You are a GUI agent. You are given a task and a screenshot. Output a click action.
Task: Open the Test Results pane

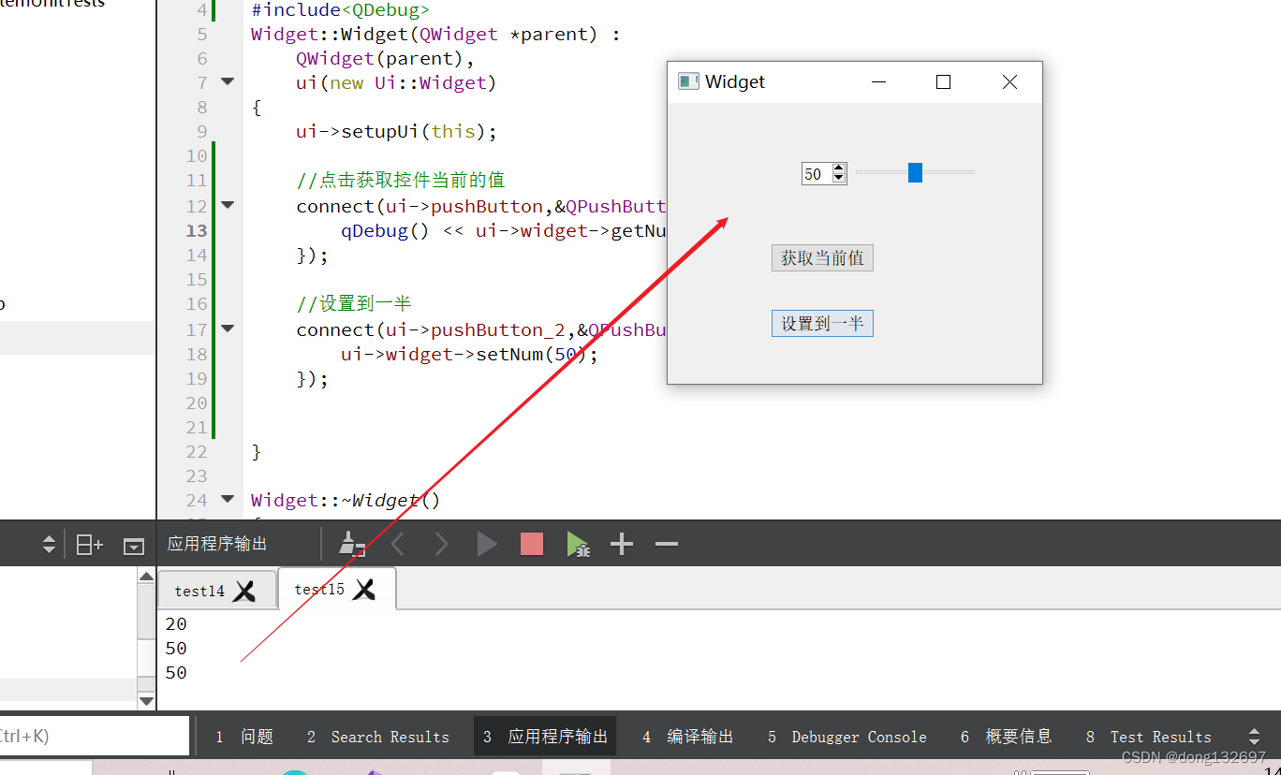(x=1149, y=737)
